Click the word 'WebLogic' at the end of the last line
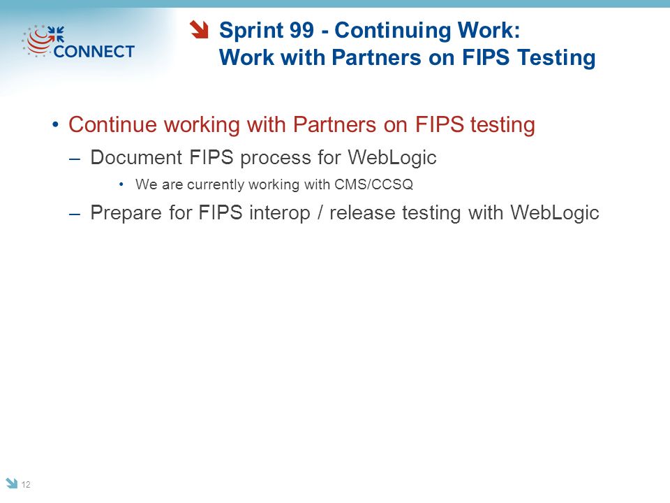Image resolution: width=670 pixels, height=503 pixels. [555, 212]
